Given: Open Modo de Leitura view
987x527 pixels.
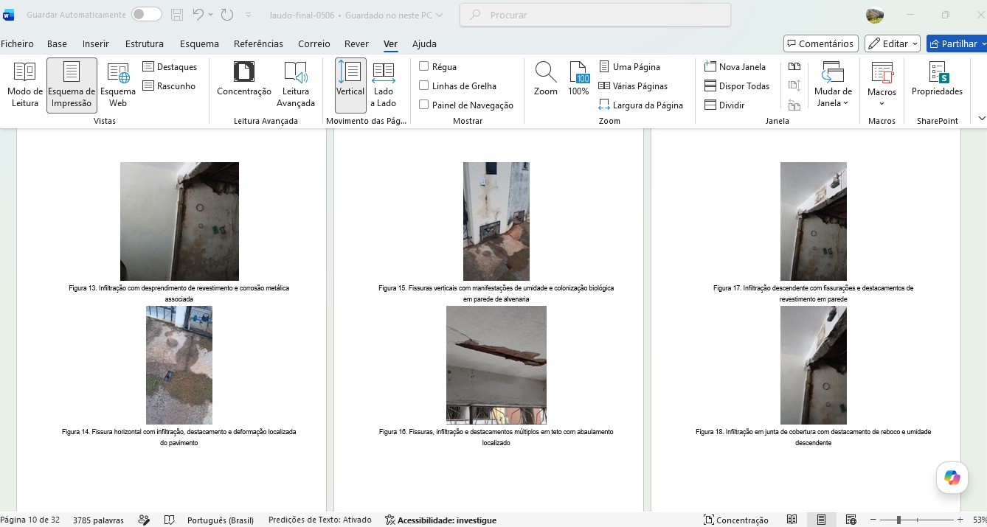Looking at the screenshot, I should [25, 85].
